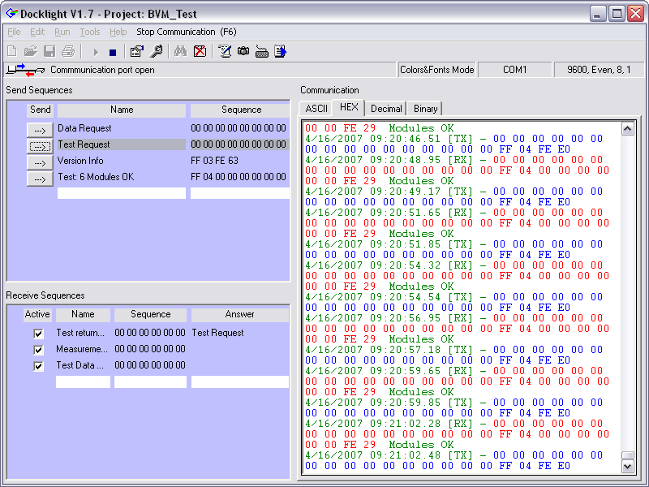Open the Options wrench icon
The height and width of the screenshot is (487, 649).
pos(156,51)
